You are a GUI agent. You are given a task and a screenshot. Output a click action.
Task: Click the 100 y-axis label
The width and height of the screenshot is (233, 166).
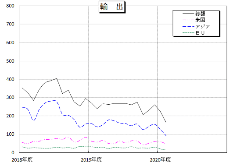10,134
